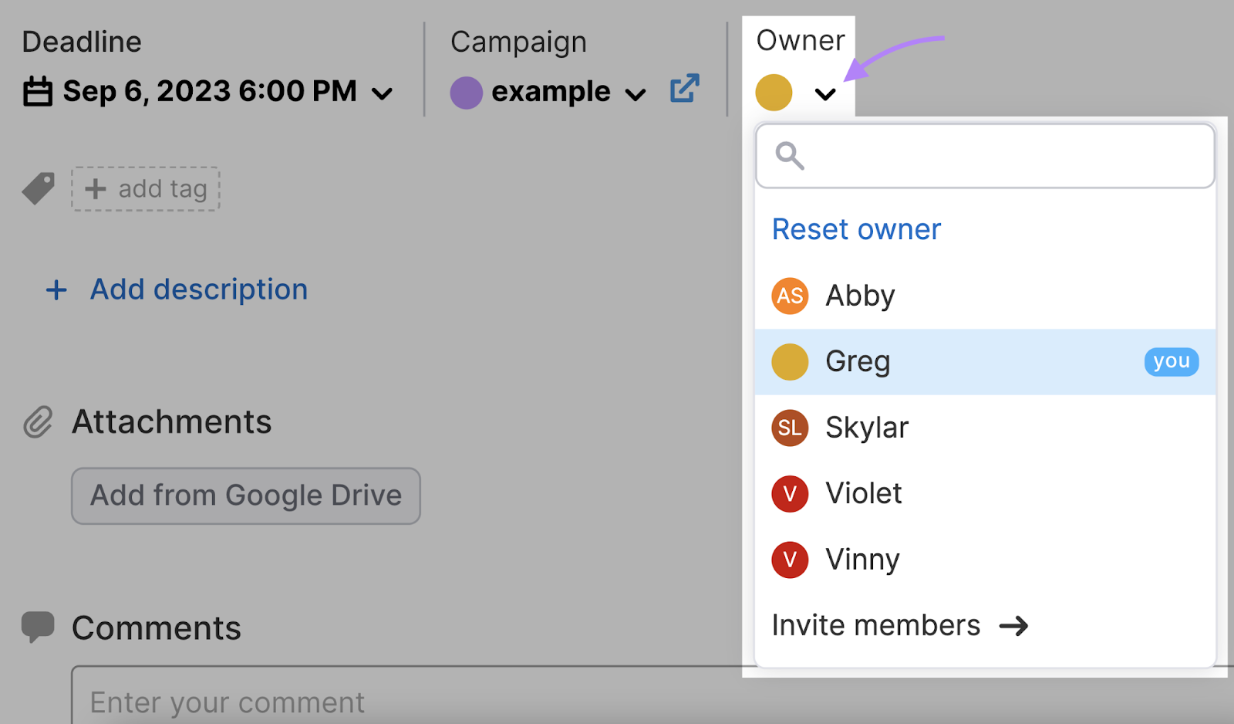
Task: Click the 'you' badge next to Greg
Action: click(x=1172, y=361)
